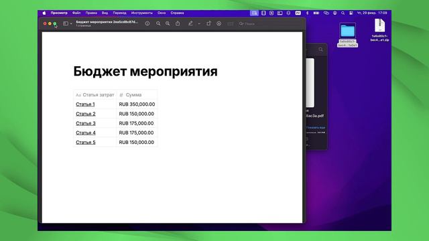Open the Просмотр application menu
This screenshot has height=241, width=429.
pyautogui.click(x=59, y=13)
